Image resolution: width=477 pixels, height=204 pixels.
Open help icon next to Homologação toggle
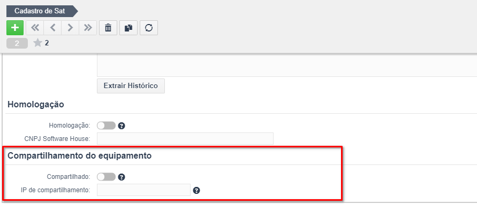click(x=122, y=125)
